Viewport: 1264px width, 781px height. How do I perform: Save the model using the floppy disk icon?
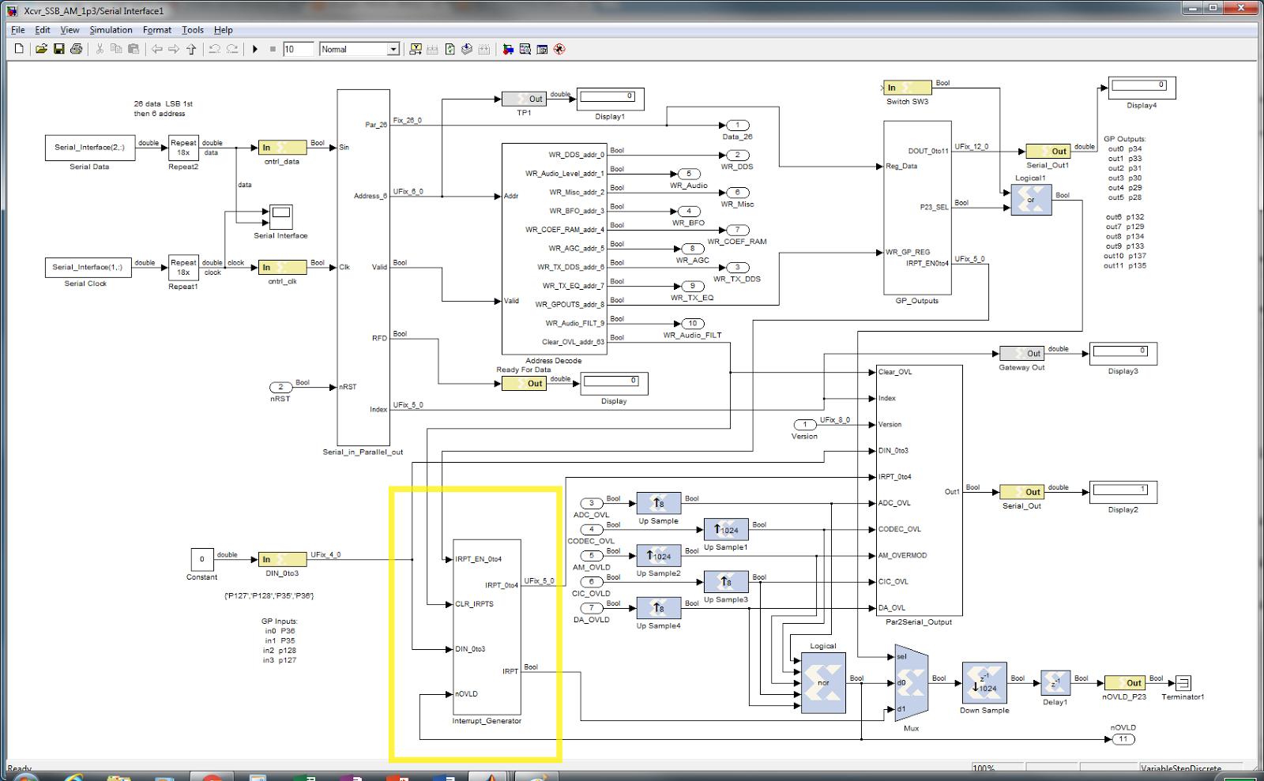click(x=58, y=49)
